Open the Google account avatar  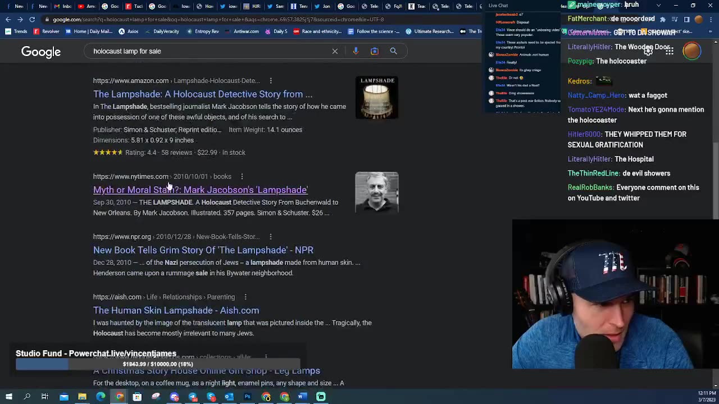692,51
